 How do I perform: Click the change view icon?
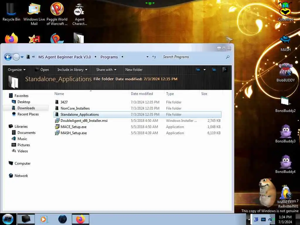tap(198, 70)
